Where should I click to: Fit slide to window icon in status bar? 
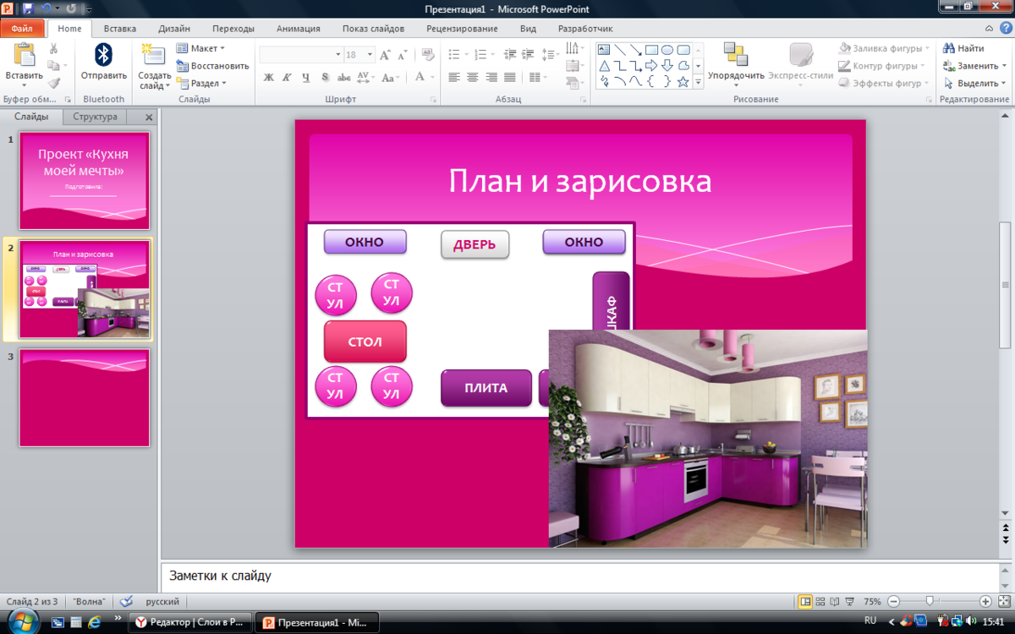(x=1004, y=601)
